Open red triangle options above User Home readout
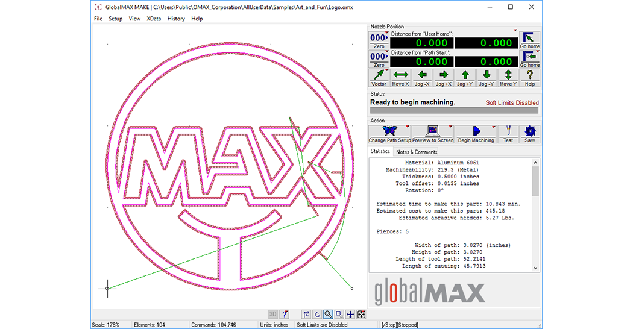Screen dimensions: 633x329 coord(515,30)
